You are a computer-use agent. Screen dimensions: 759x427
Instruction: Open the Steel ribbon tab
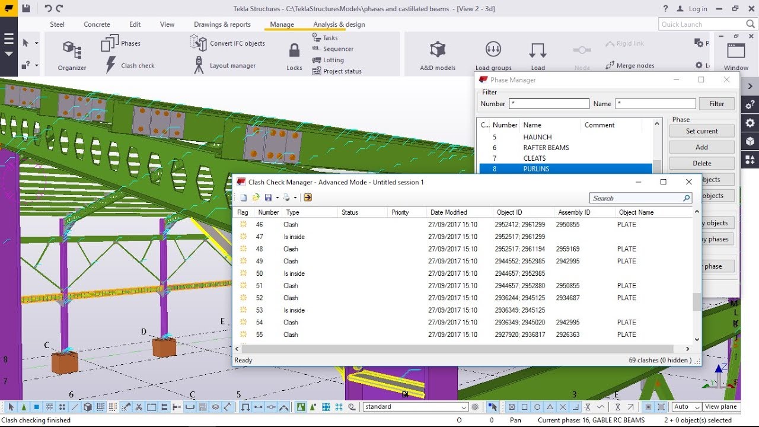pos(57,24)
